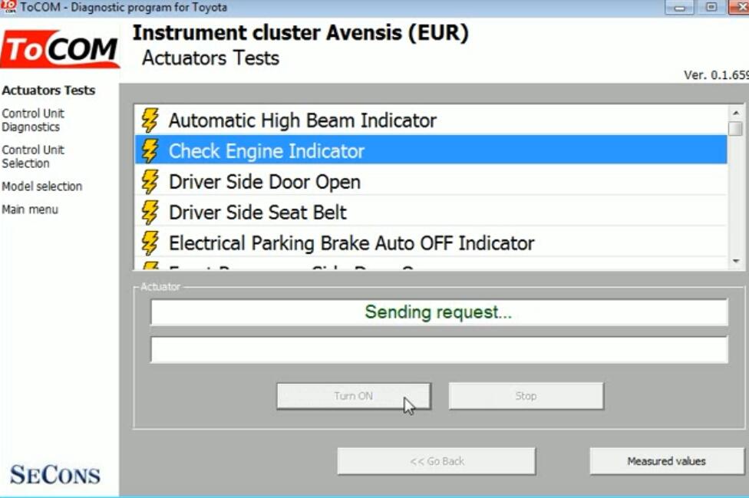
Task: Click scroll down arrow of actuator list
Action: (x=736, y=261)
